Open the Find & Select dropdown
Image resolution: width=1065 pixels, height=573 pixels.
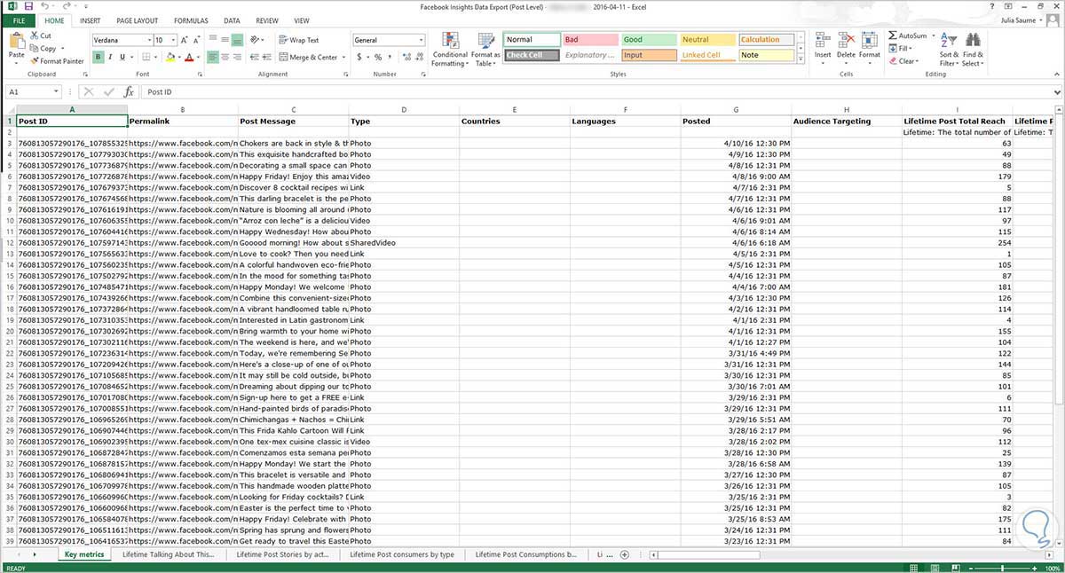click(x=972, y=50)
